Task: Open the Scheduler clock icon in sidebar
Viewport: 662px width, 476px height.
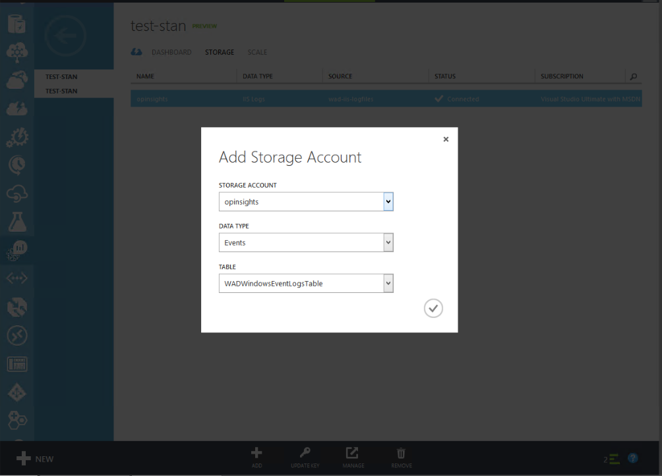Action: coord(16,162)
